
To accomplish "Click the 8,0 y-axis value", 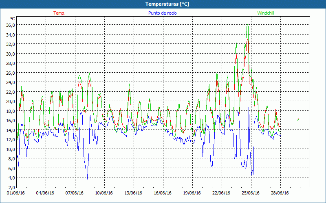I will click(11, 159).
